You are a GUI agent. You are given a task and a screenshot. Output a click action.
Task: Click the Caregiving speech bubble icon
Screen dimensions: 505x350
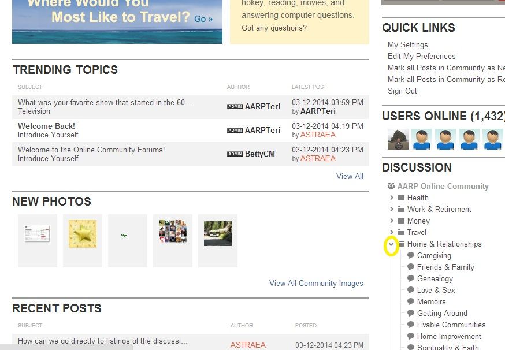tap(411, 255)
